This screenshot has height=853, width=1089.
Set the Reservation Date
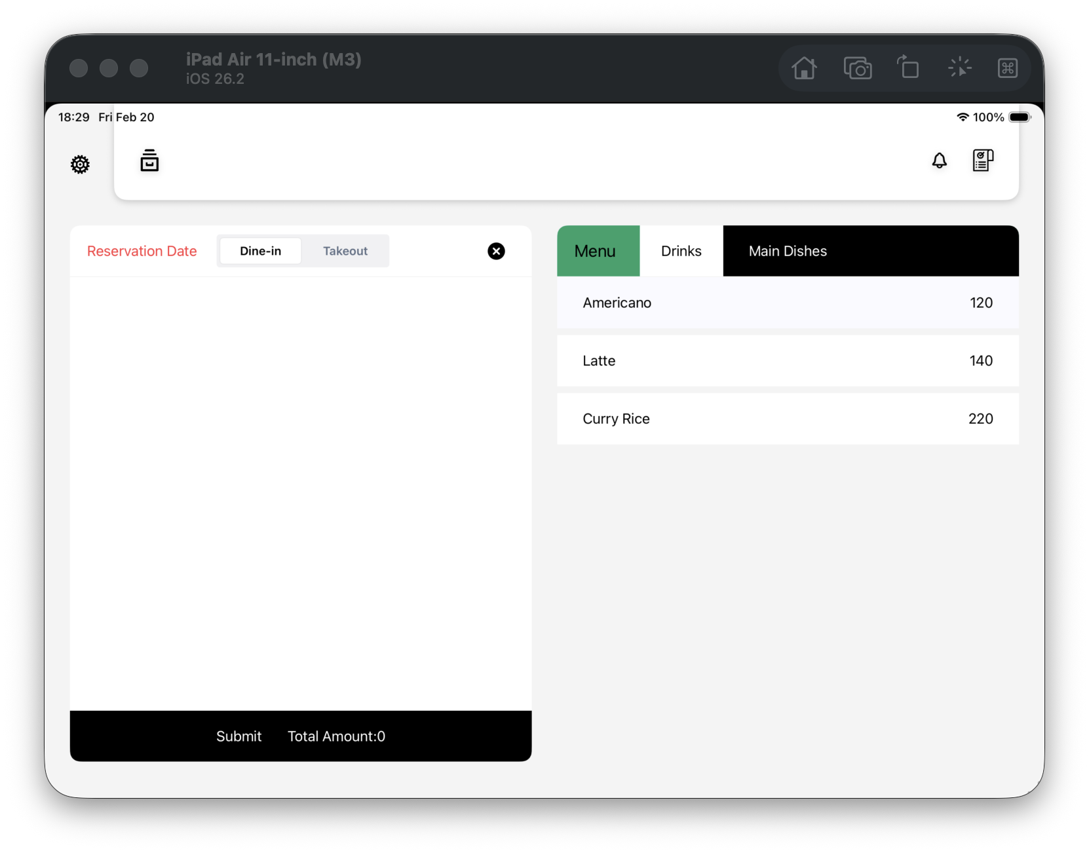click(x=142, y=252)
